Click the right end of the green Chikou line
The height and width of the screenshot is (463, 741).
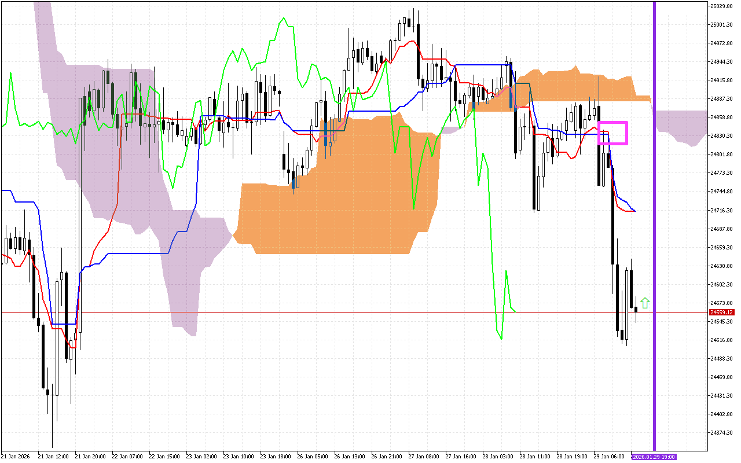click(x=516, y=312)
